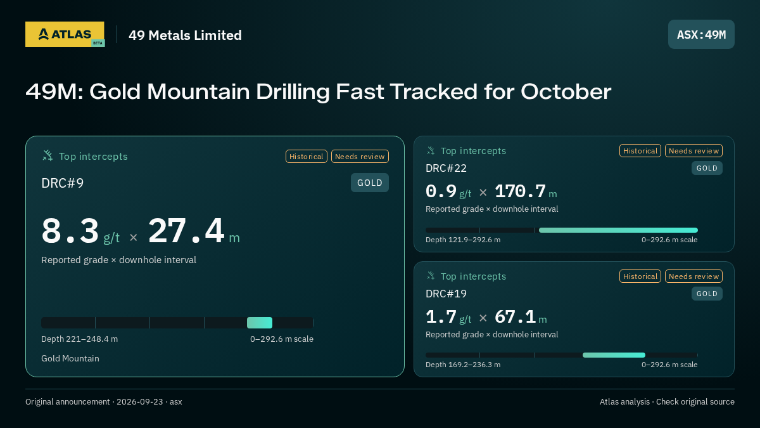Click Top intercepts title on DRC#9 card

[93, 156]
